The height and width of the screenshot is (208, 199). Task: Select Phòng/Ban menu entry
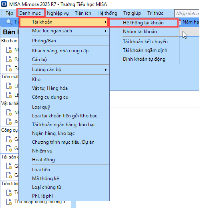click(64, 41)
